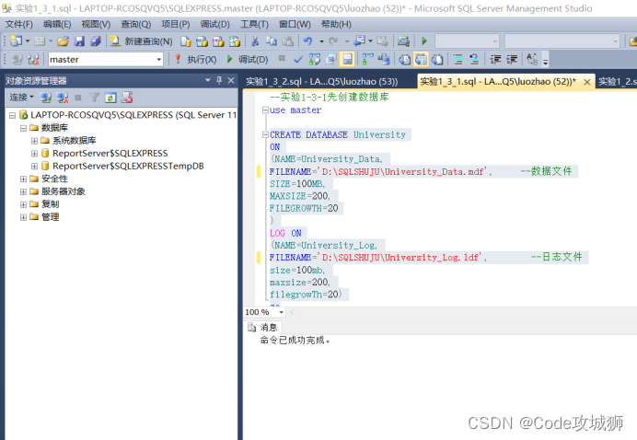Open the 100 % zoom dropdown

pos(281,312)
